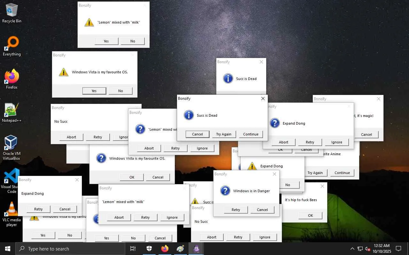
Task: Launch the Everything search desktop shortcut
Action: (x=12, y=47)
